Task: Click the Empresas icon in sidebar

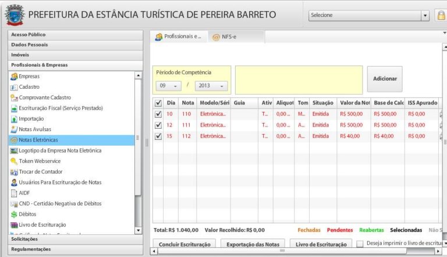Action: click(x=14, y=76)
